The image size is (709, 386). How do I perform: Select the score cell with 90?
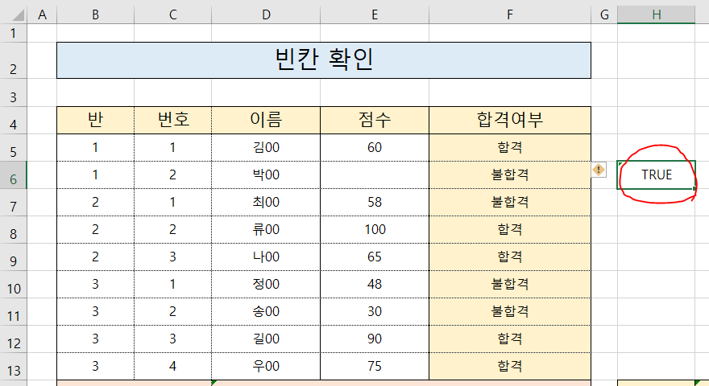click(x=375, y=339)
